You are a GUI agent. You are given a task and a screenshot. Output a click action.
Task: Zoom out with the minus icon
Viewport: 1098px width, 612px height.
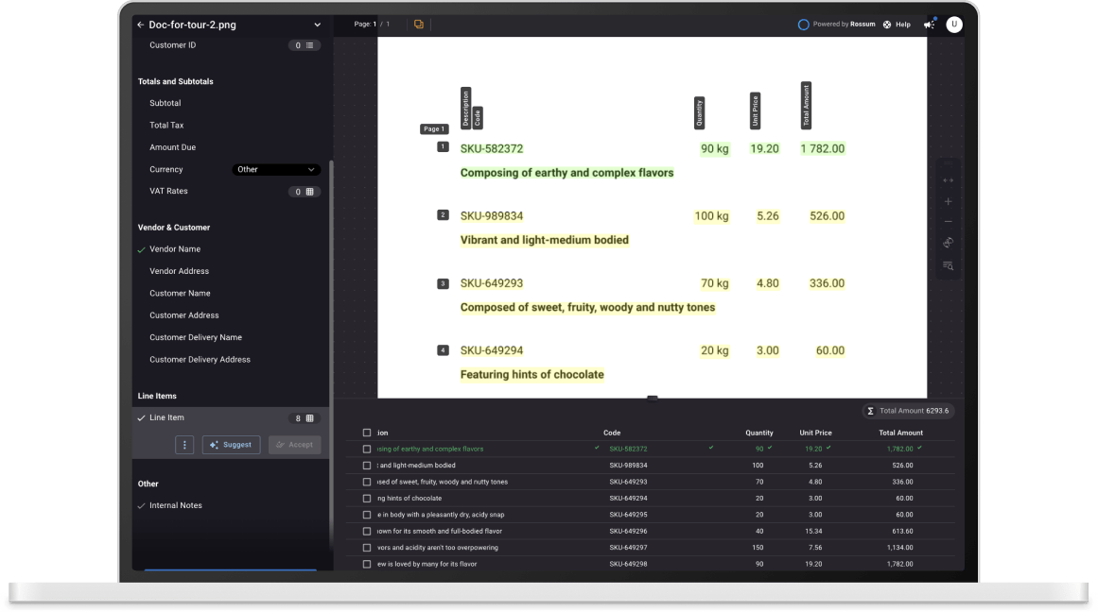948,222
